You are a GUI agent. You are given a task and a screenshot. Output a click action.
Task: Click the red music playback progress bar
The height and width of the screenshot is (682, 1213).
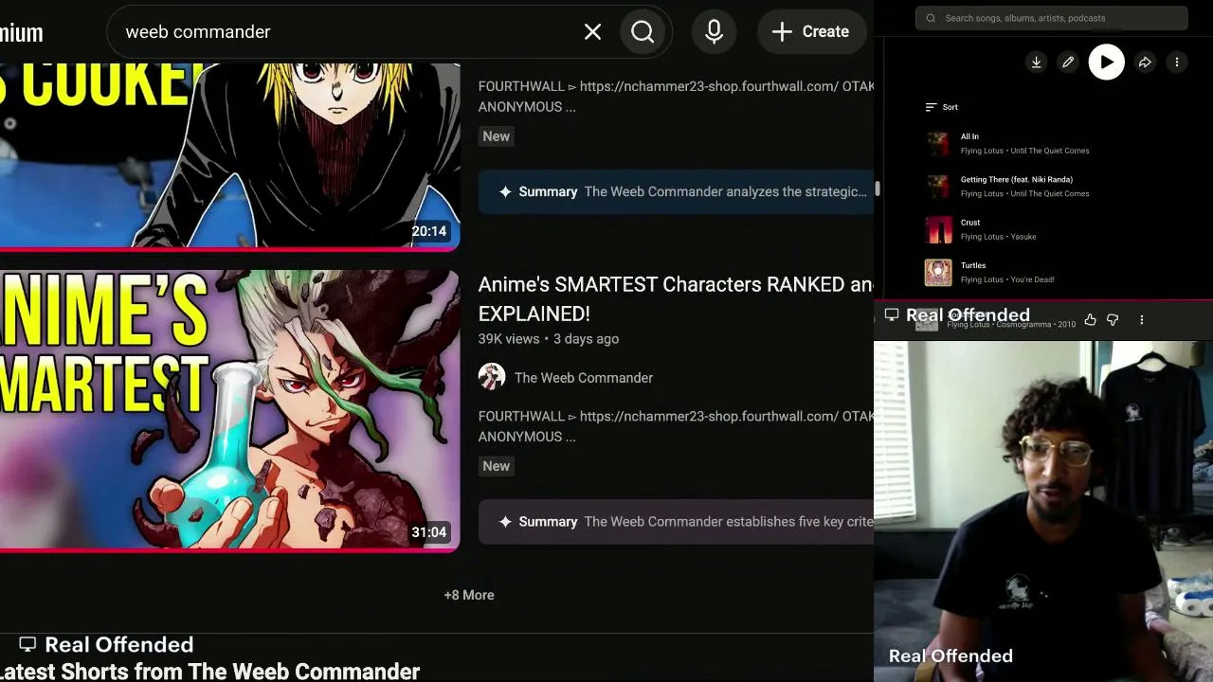[1043, 301]
